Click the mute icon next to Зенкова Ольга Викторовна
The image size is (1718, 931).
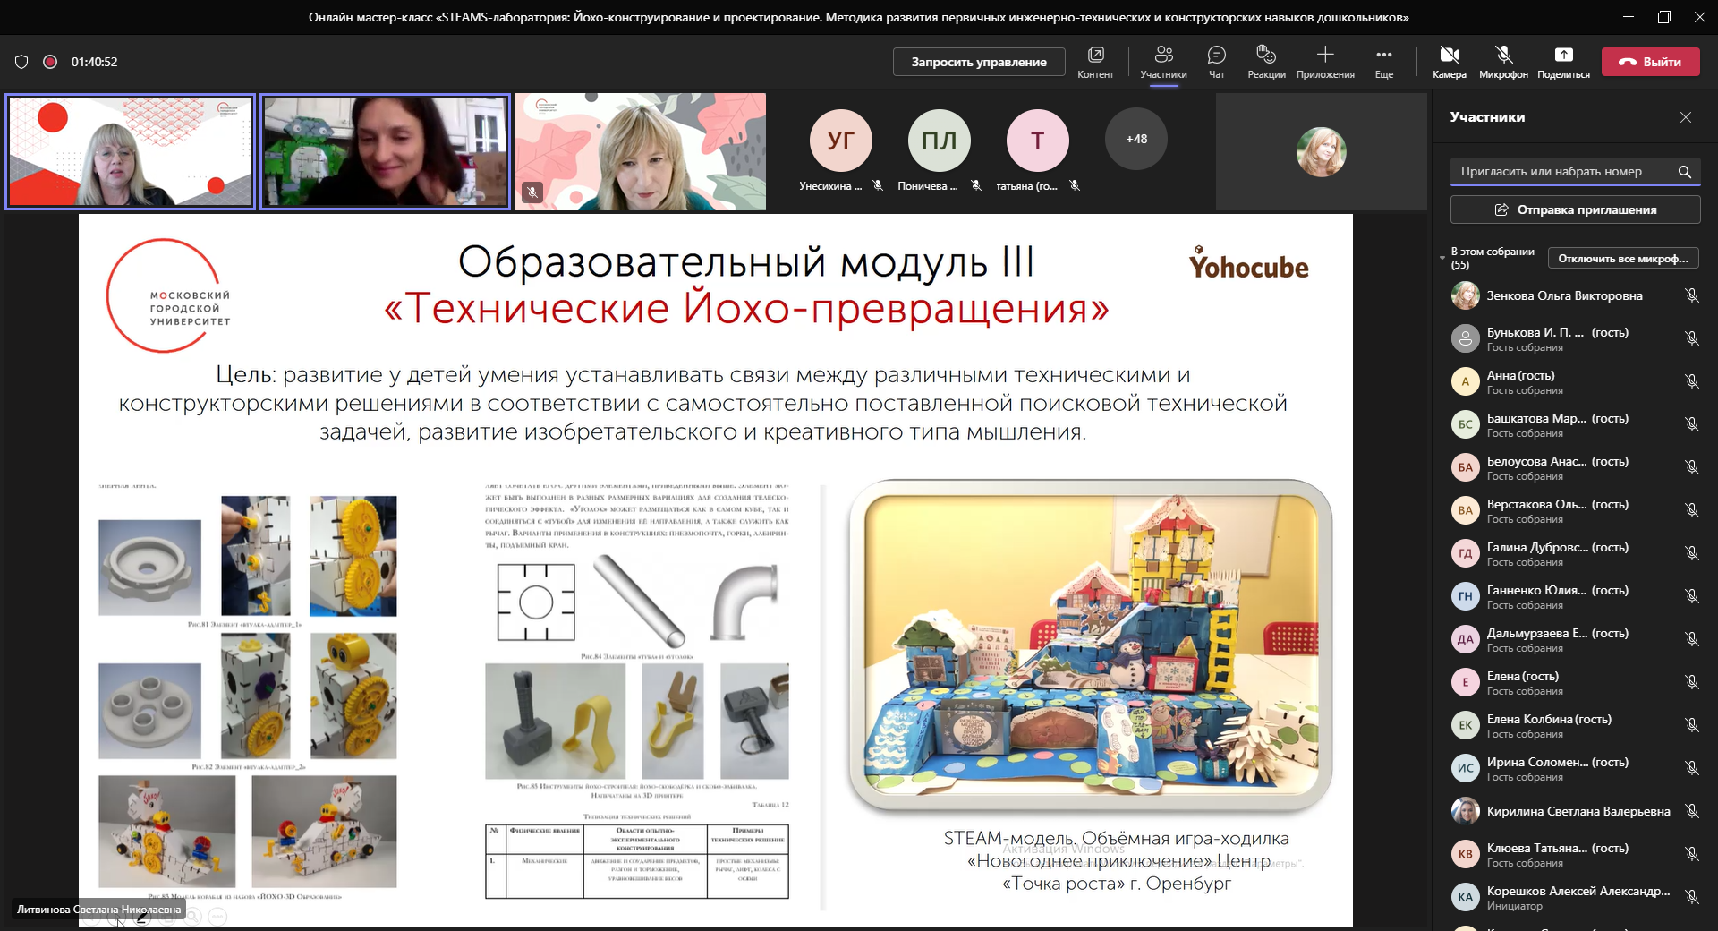tap(1692, 295)
